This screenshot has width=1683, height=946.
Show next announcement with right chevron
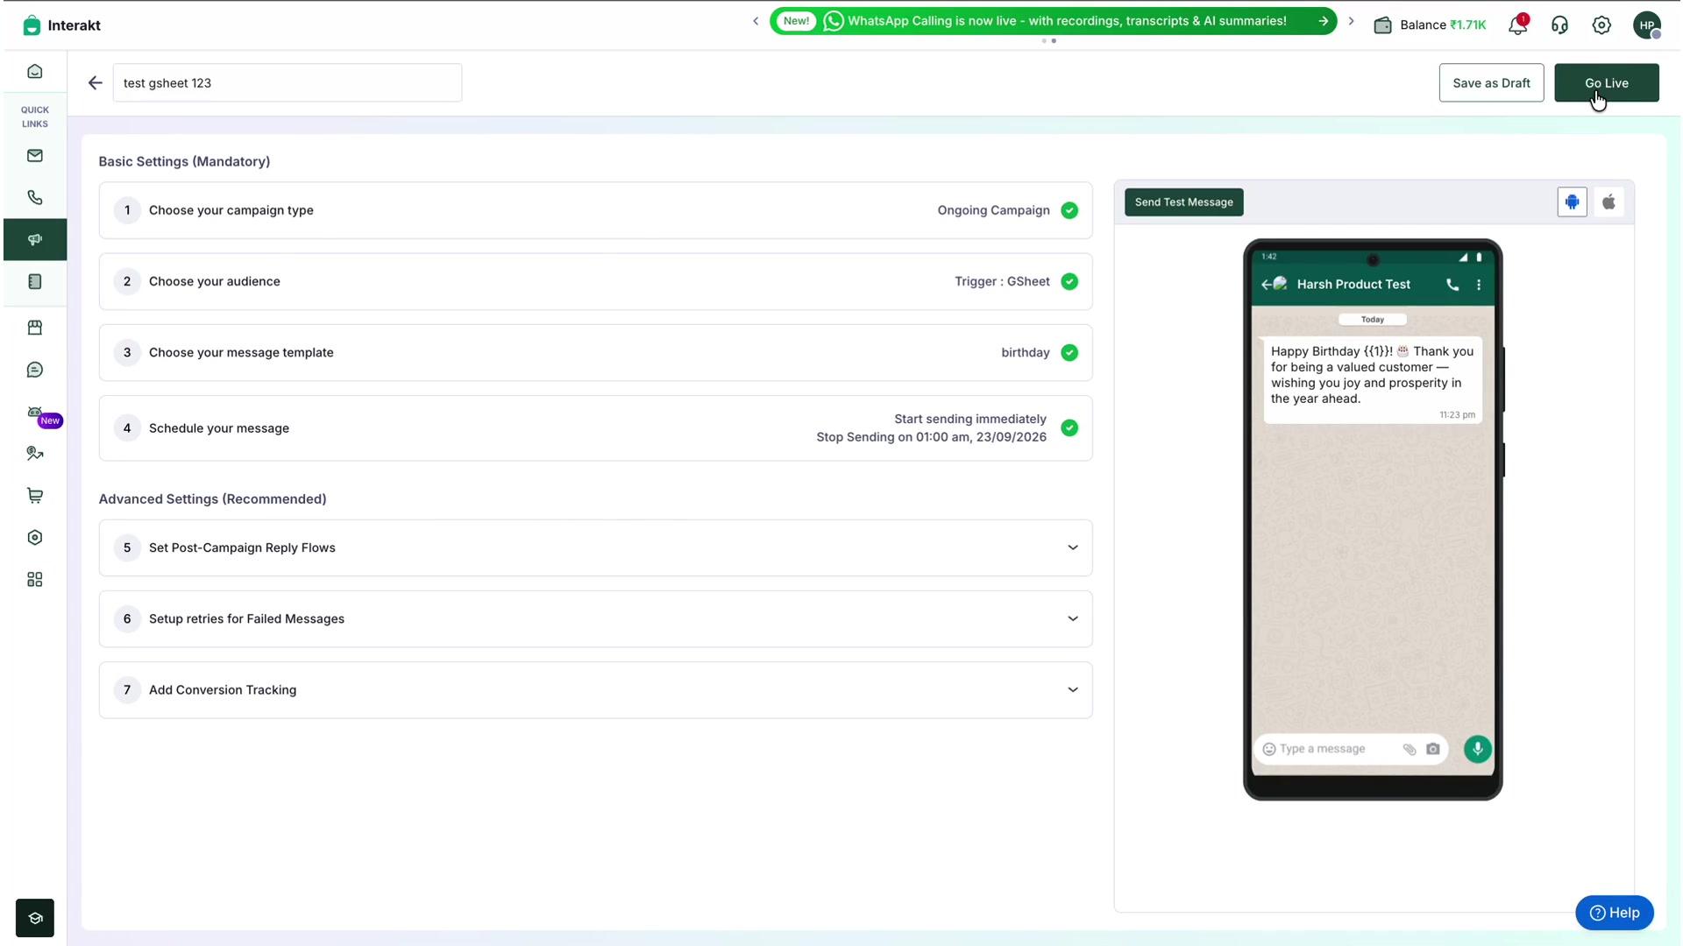(x=1351, y=21)
